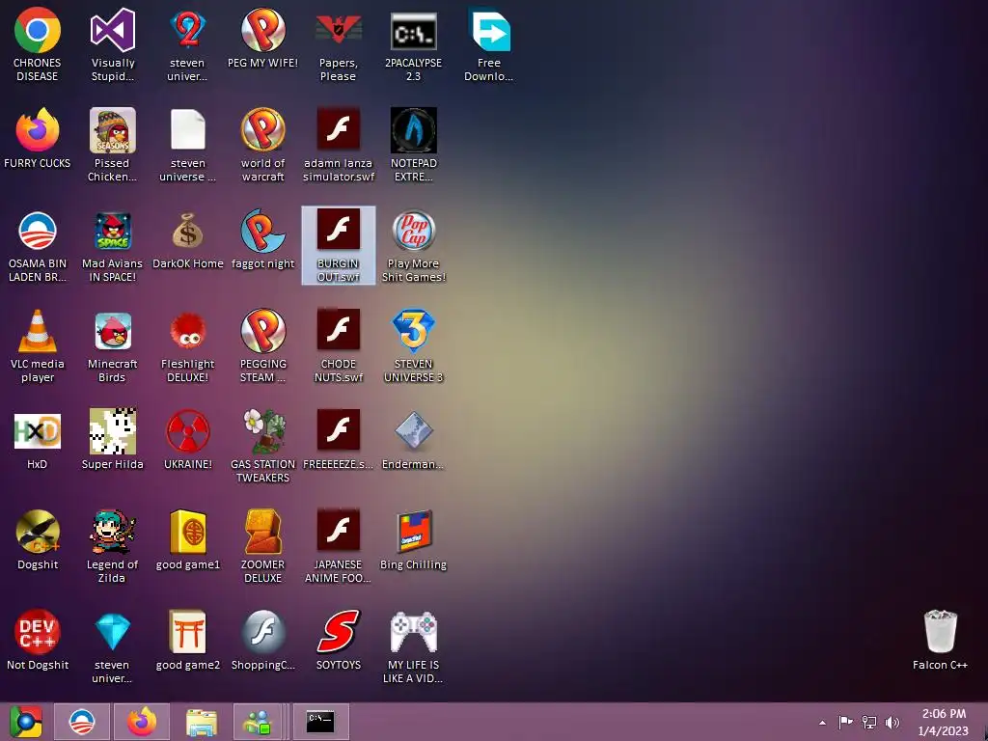Click the Start button on the taskbar
988x741 pixels.
(25, 722)
